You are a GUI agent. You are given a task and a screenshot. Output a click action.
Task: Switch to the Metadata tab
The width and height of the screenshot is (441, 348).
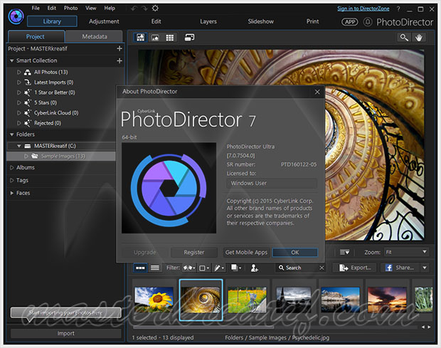click(95, 36)
